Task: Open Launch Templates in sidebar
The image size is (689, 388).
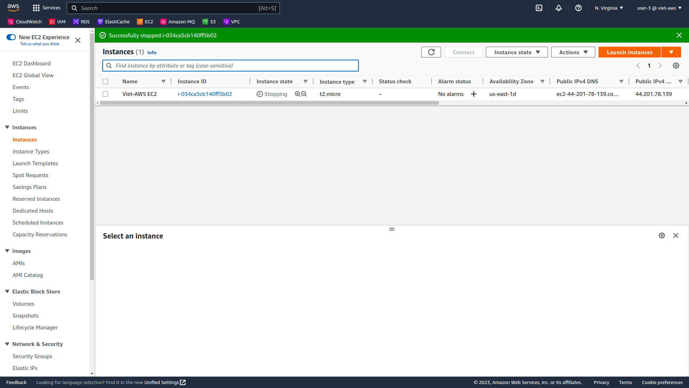Action: coord(35,163)
